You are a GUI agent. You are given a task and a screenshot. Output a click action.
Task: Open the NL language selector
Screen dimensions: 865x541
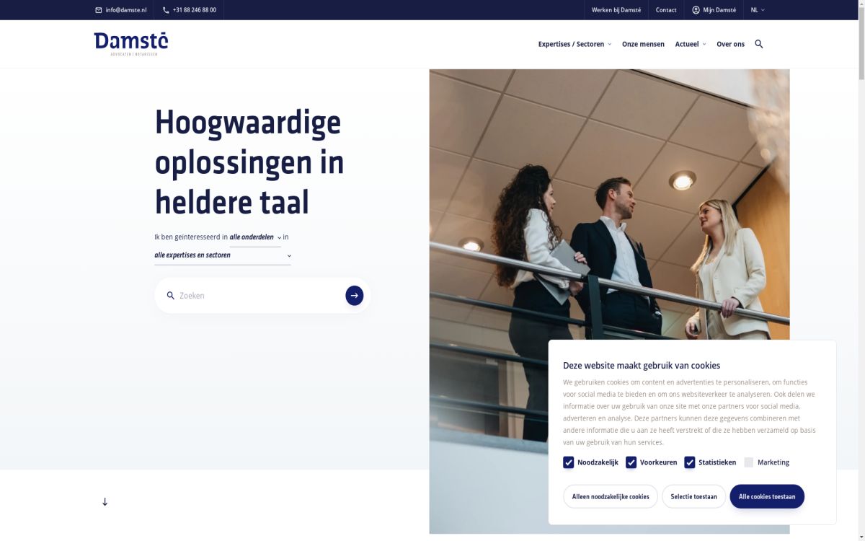(758, 10)
